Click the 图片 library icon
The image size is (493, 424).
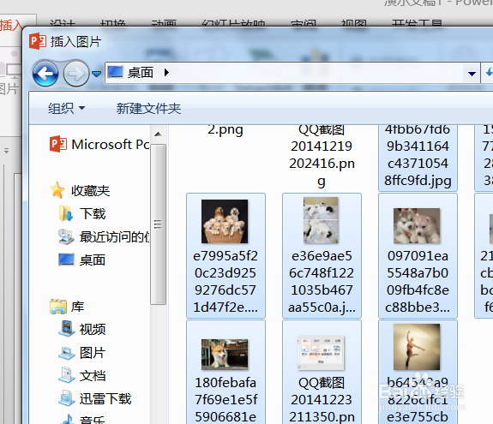click(x=66, y=353)
